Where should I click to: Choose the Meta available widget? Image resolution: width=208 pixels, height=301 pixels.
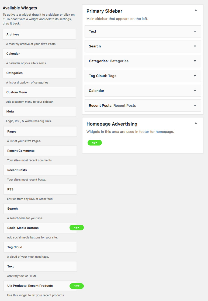point(39,112)
